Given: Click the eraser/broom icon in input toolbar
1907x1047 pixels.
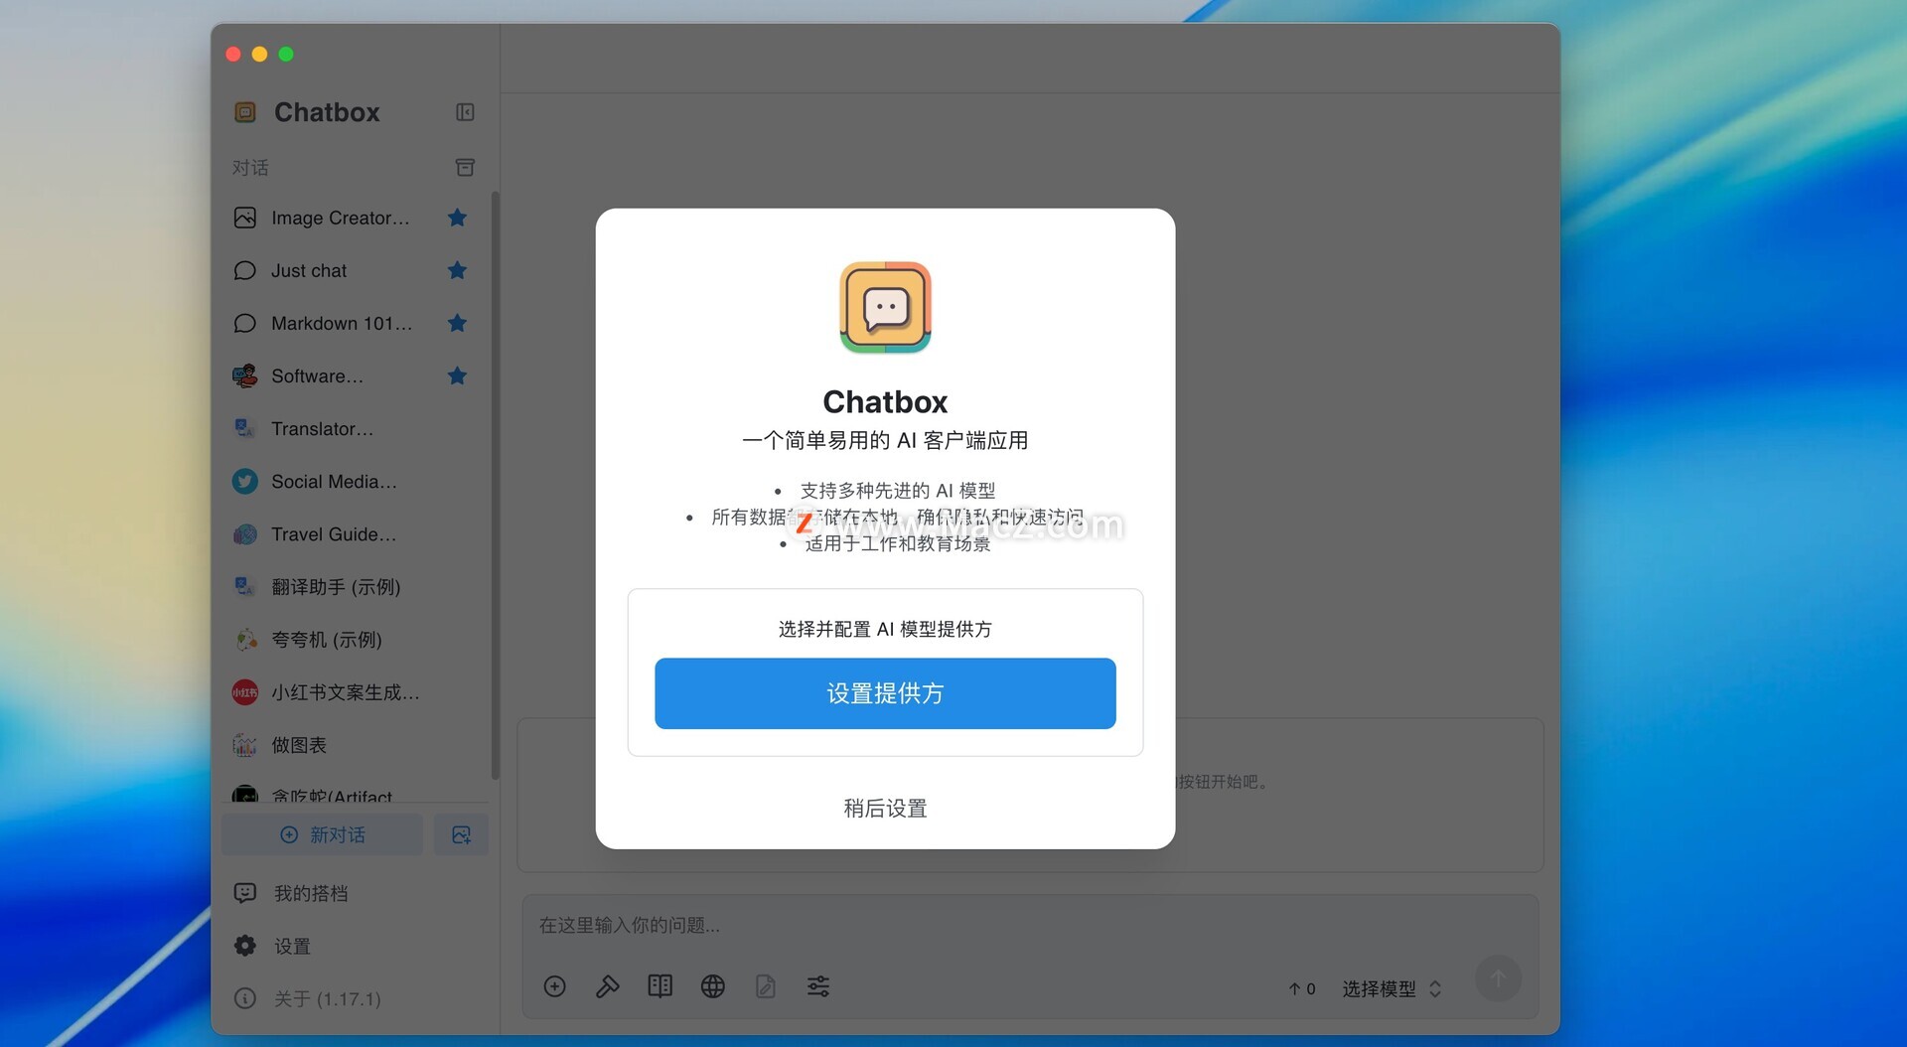Looking at the screenshot, I should [x=607, y=986].
